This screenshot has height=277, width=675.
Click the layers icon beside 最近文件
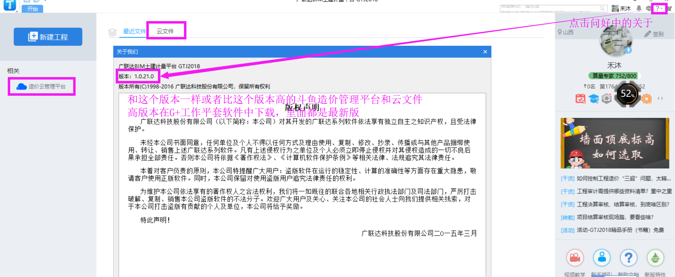[x=112, y=32]
